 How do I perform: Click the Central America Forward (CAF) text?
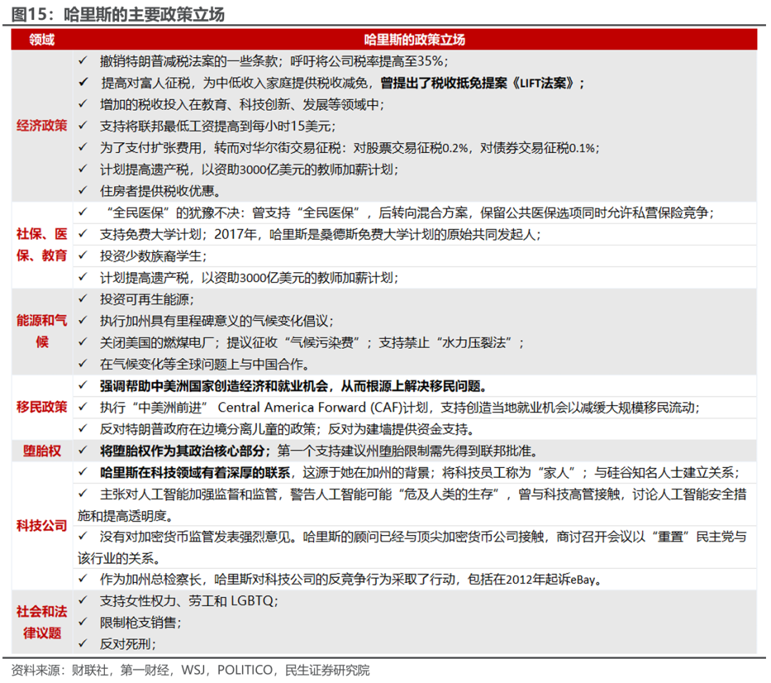click(309, 407)
